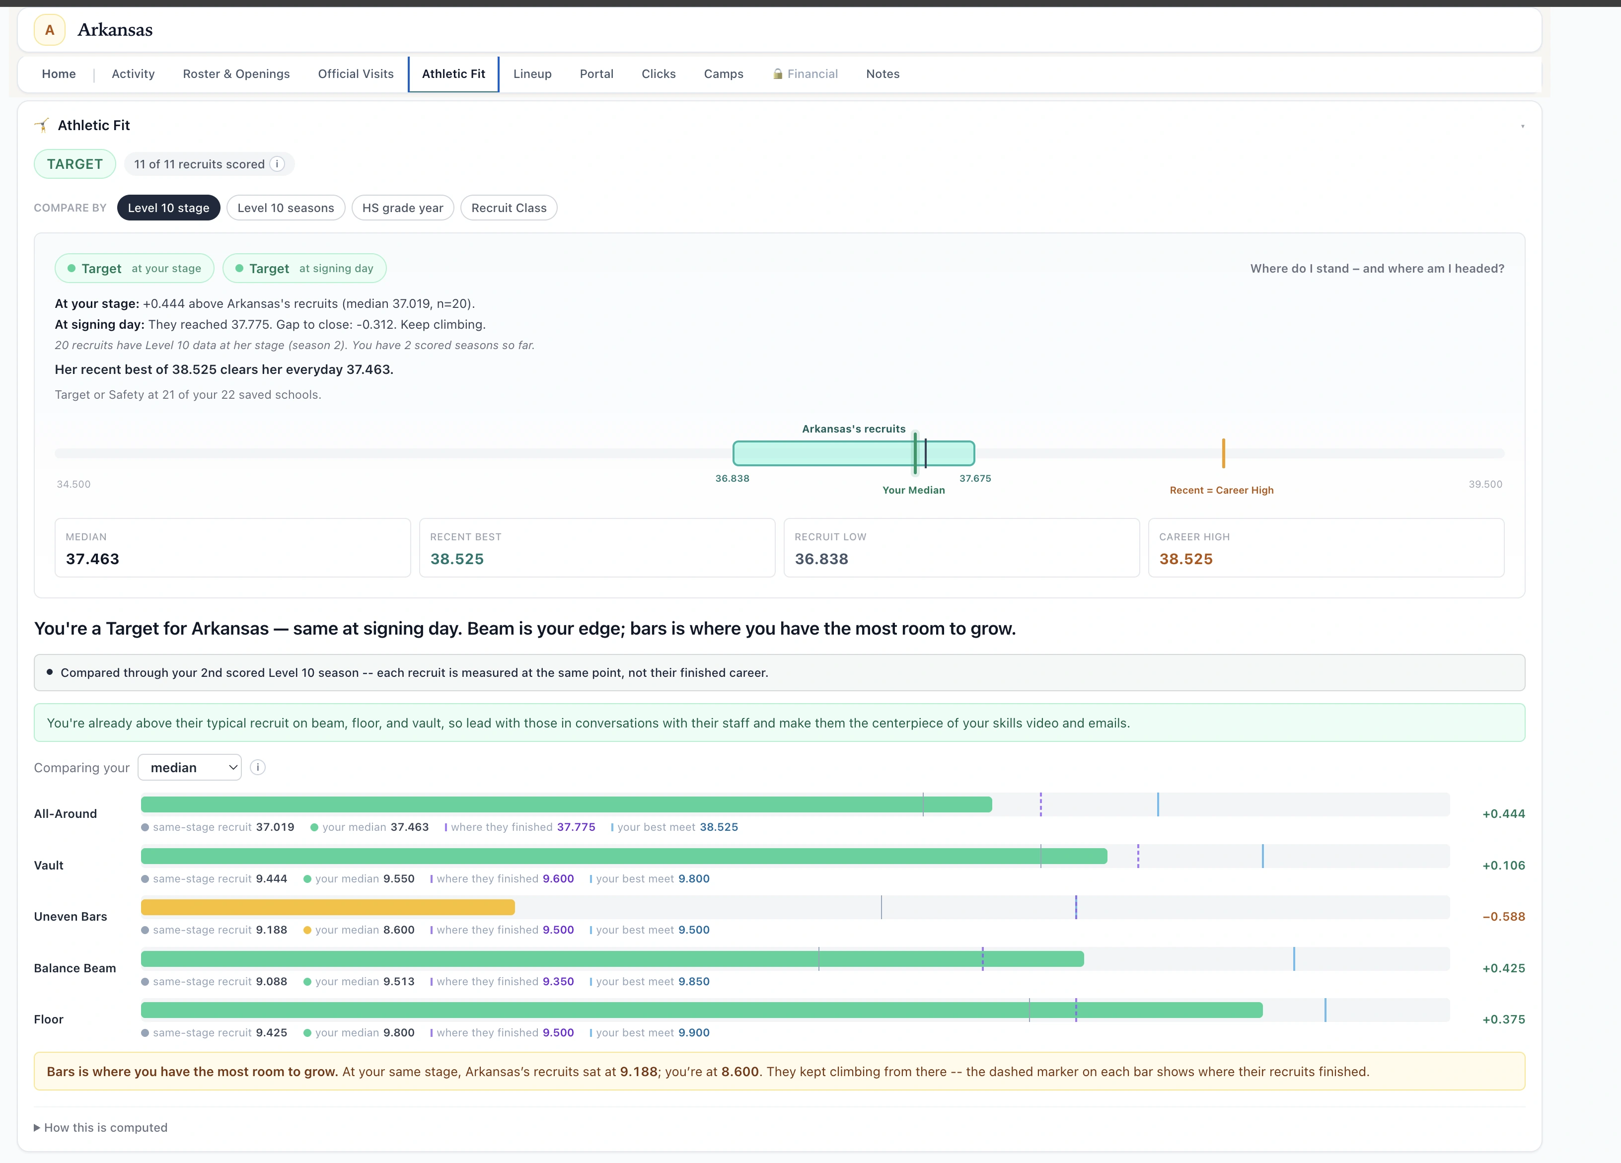The height and width of the screenshot is (1163, 1621).
Task: Click Target at signing day pill
Action: click(304, 269)
